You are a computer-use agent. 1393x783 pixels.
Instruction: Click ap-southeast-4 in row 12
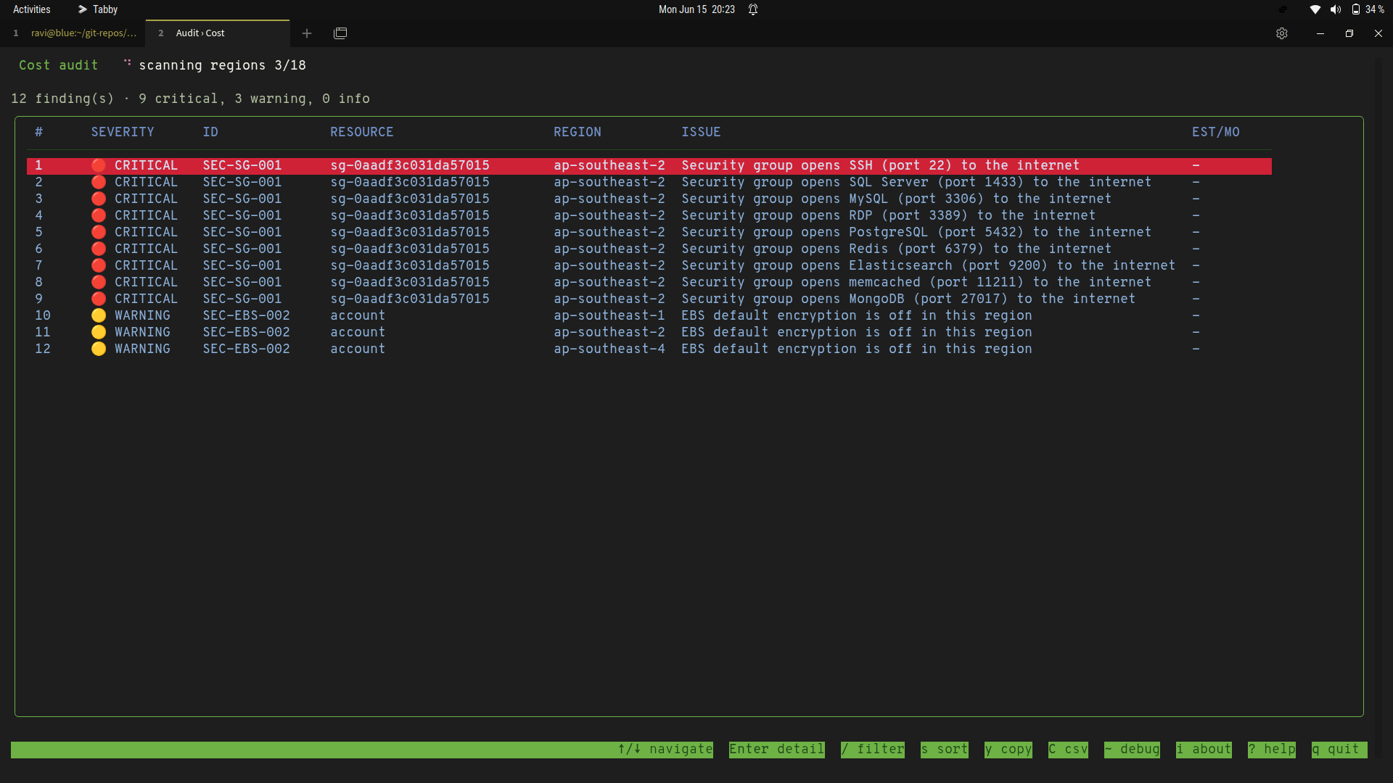pos(609,349)
